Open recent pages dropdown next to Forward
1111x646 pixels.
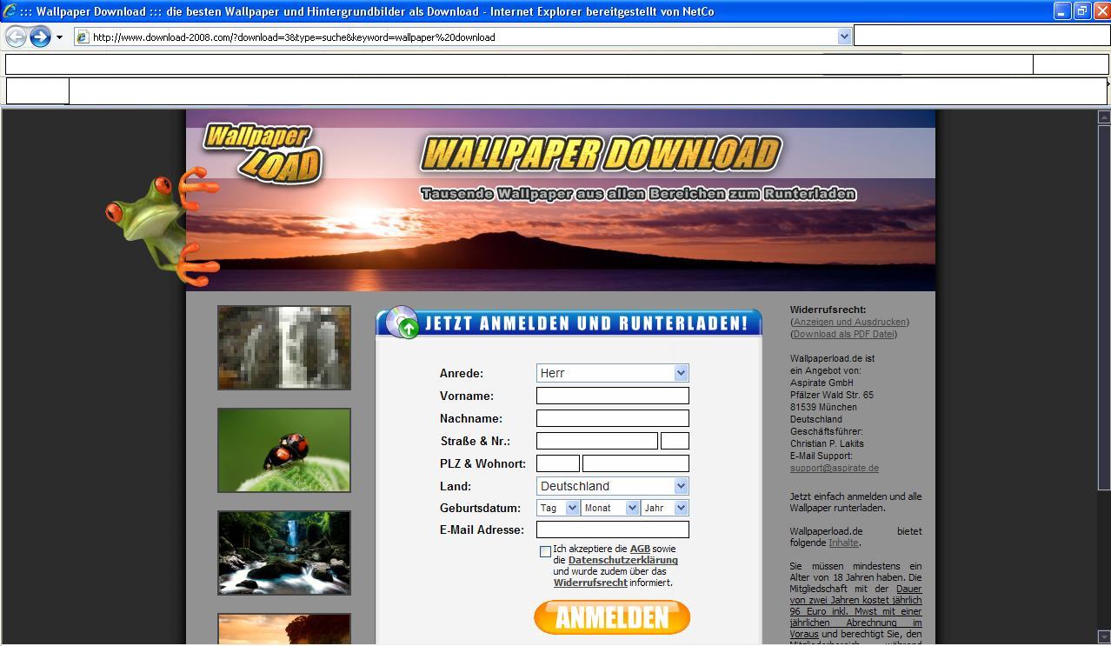[x=59, y=37]
